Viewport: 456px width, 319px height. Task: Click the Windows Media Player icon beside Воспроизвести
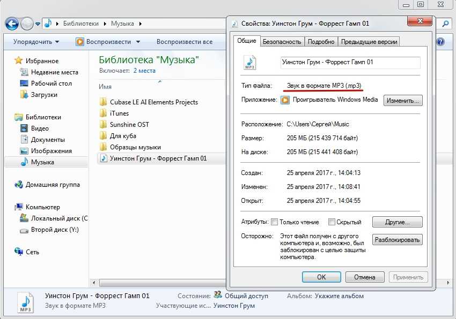(x=80, y=42)
